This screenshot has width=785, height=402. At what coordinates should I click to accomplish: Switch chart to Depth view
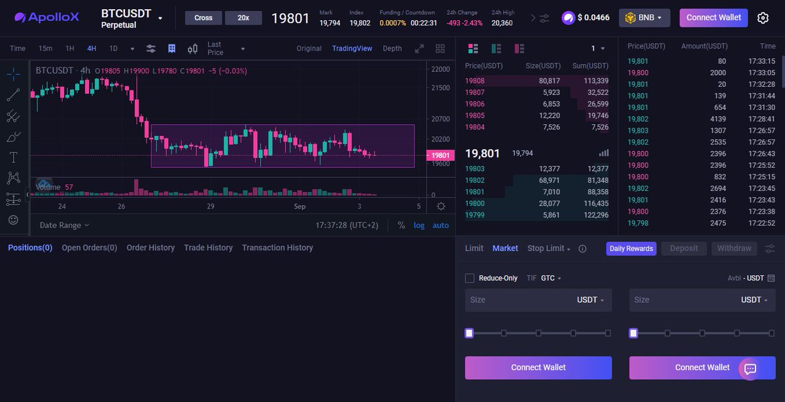392,48
